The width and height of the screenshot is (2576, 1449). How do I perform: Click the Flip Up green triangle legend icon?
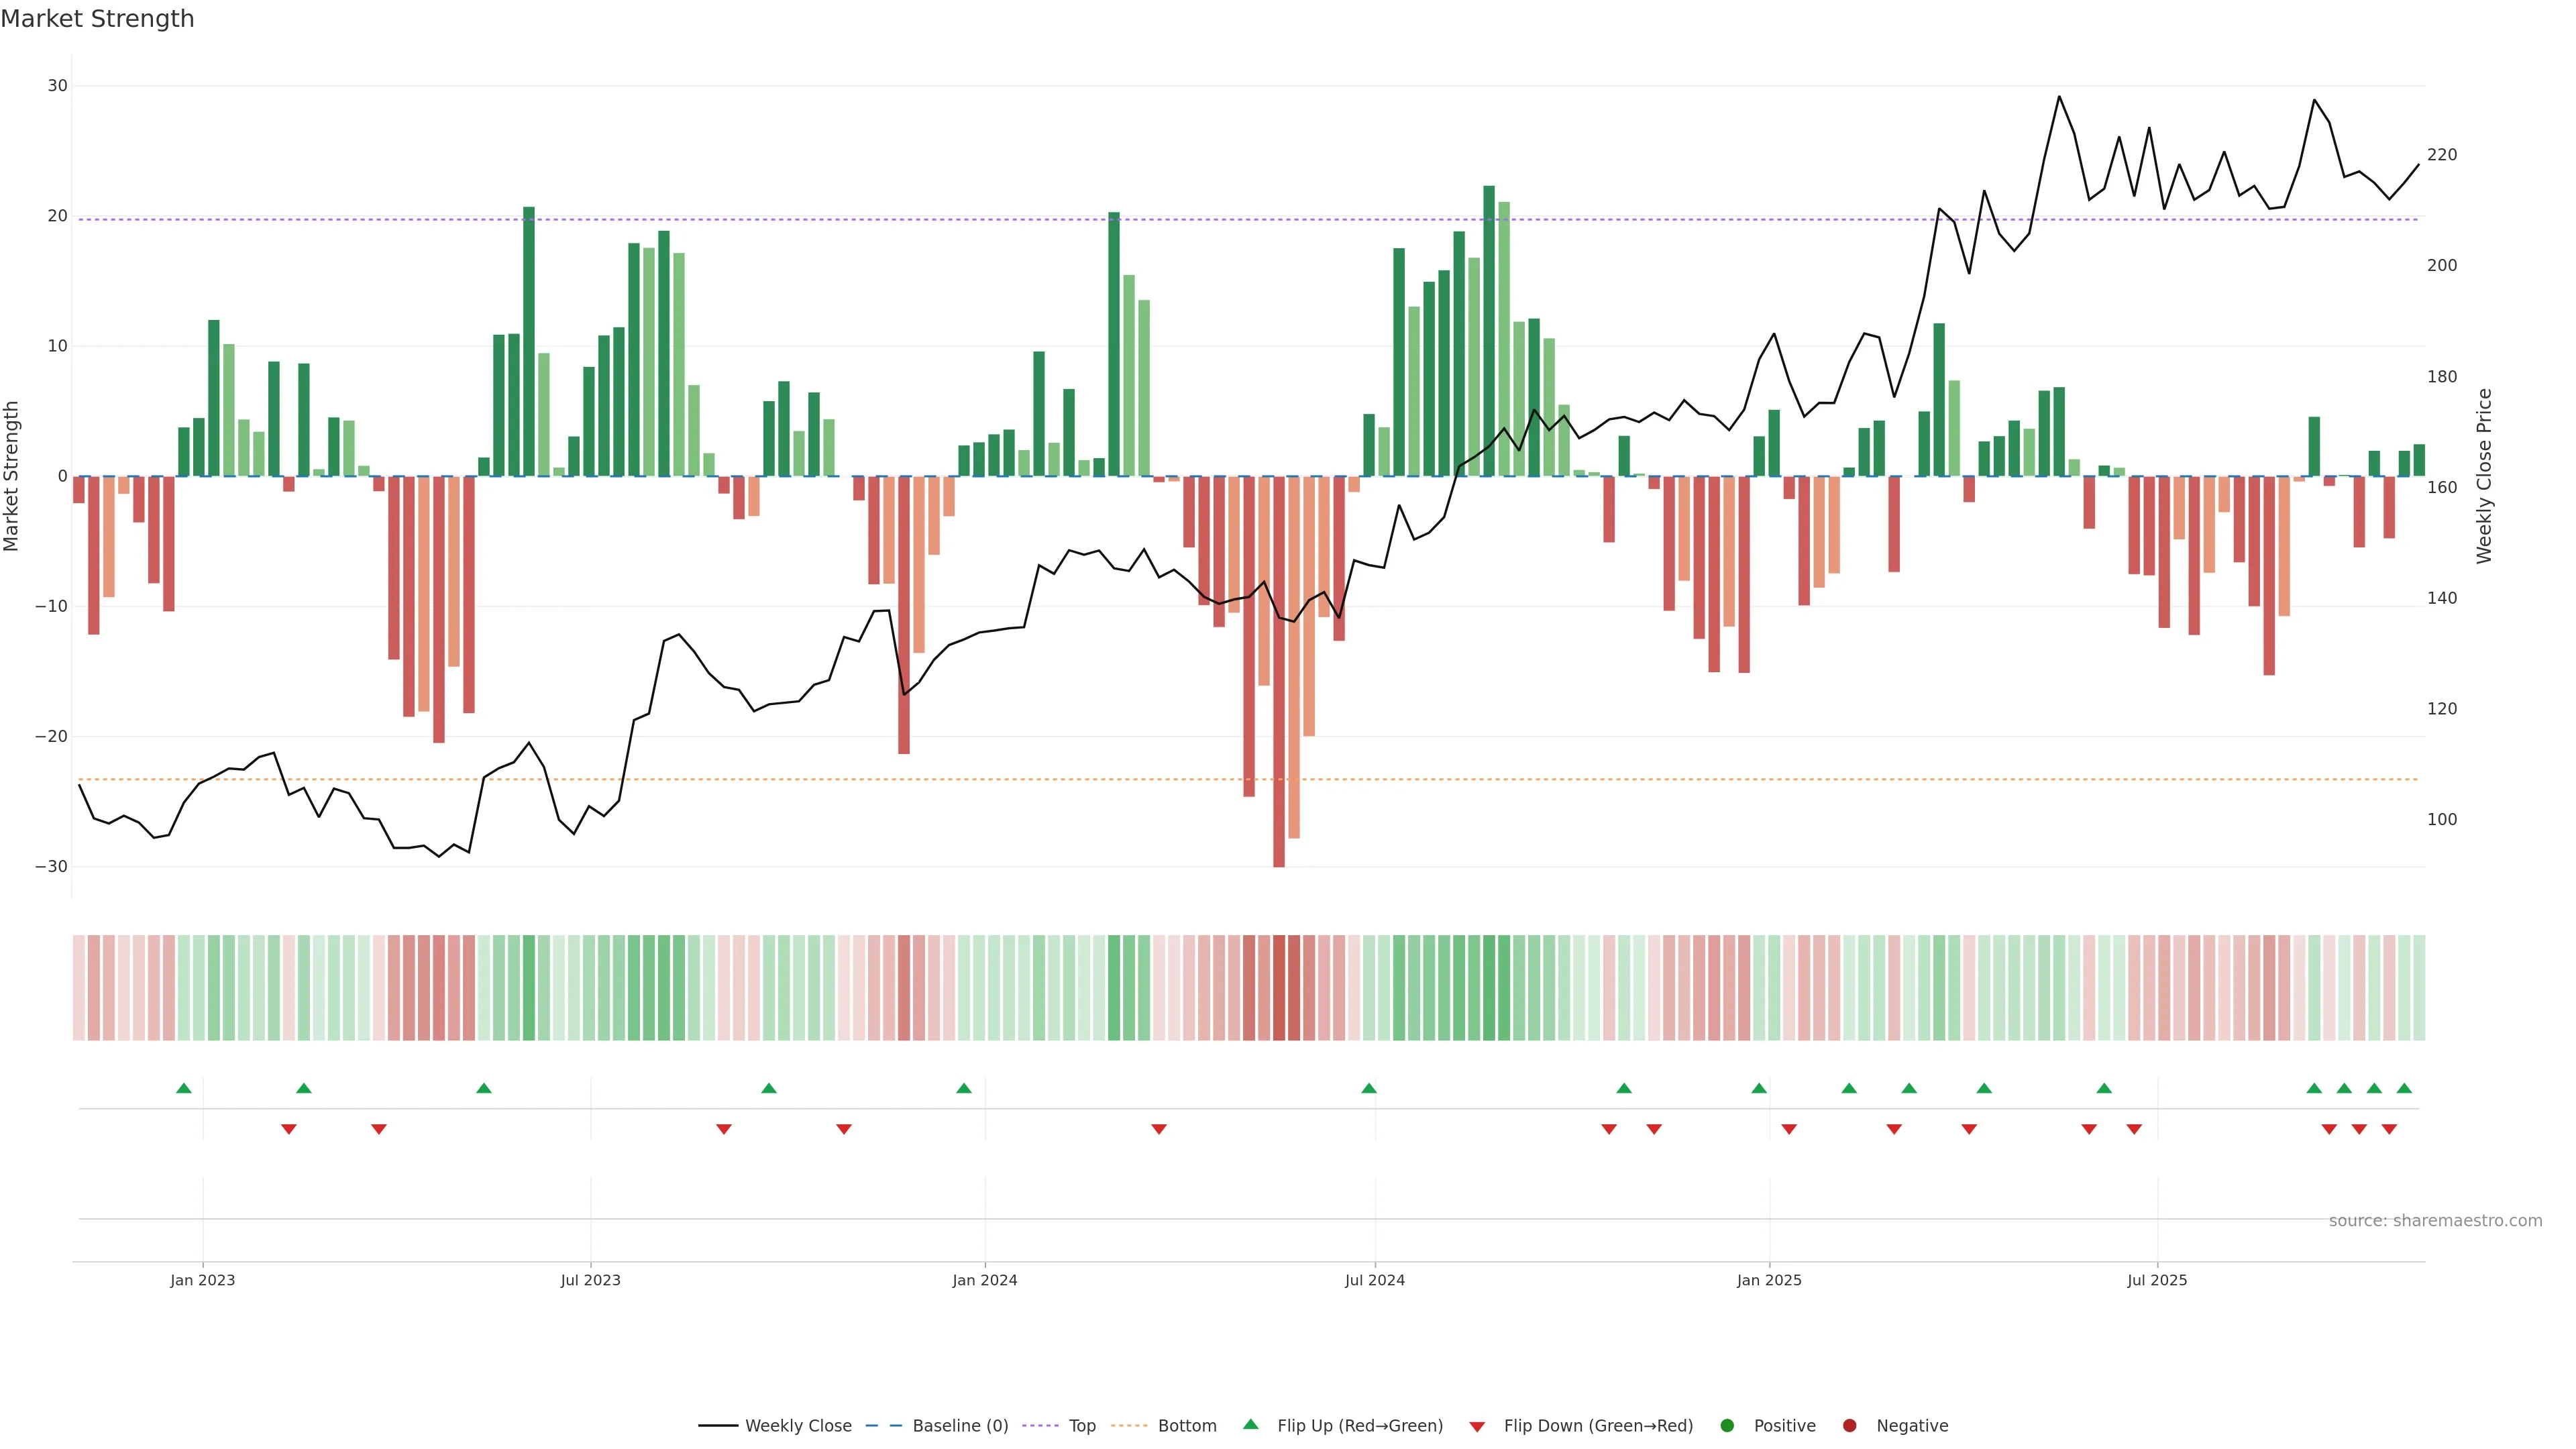(x=1250, y=1424)
